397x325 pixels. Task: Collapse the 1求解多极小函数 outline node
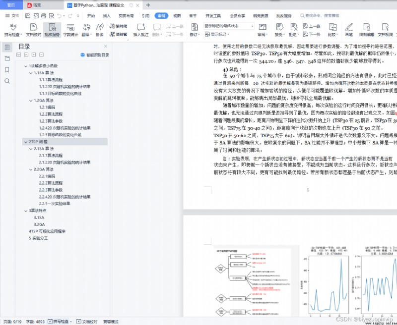point(26,66)
